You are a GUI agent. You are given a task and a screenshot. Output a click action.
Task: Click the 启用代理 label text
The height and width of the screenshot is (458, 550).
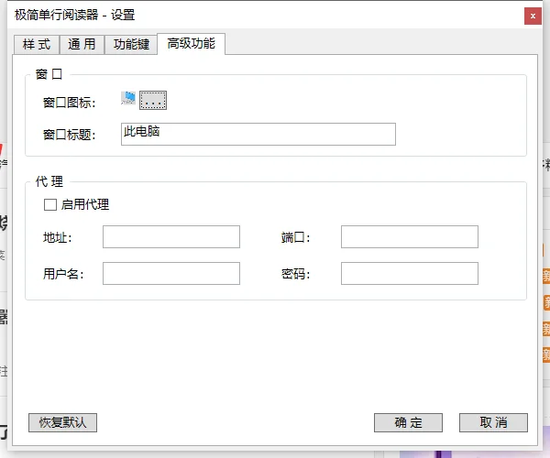click(85, 204)
